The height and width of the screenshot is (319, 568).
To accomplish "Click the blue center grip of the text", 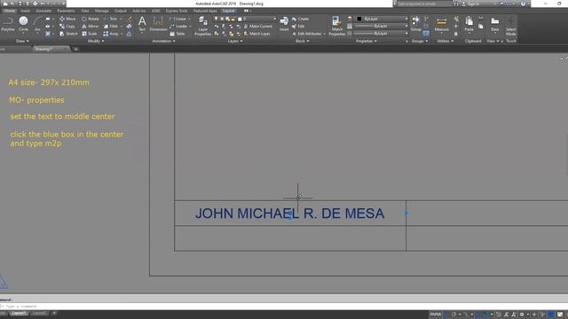I will [289, 214].
